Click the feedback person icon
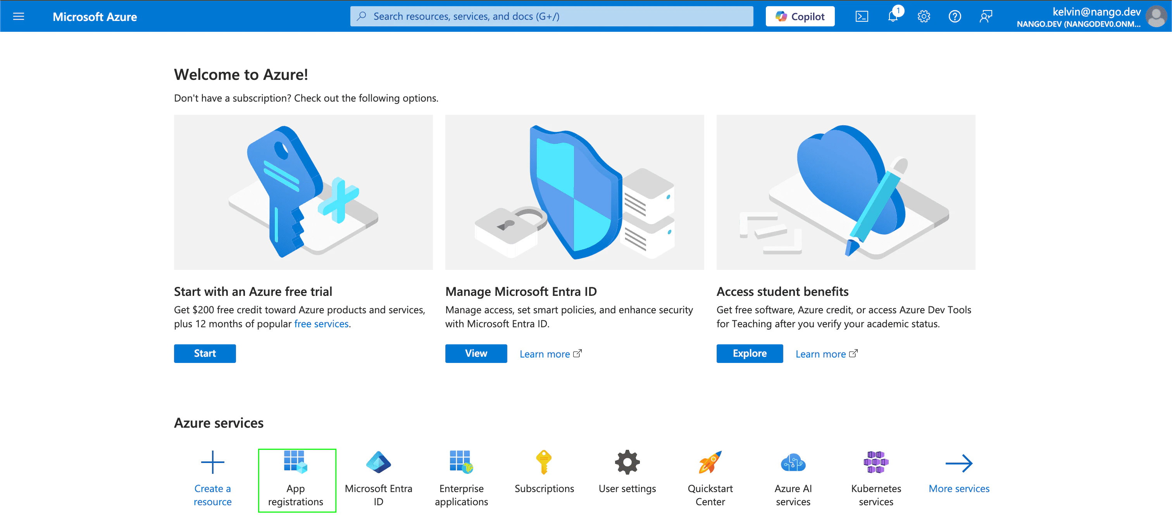Screen dimensions: 1172x532 [x=986, y=16]
